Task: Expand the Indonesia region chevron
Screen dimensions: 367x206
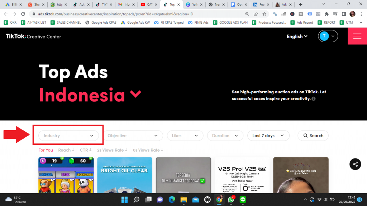Action: click(x=135, y=94)
